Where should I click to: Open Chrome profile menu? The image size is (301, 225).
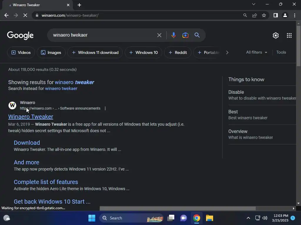(285, 15)
